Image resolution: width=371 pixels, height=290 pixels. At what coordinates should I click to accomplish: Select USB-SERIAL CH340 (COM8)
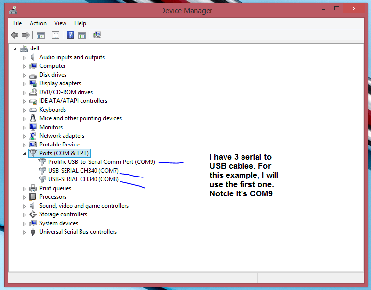[x=83, y=179]
